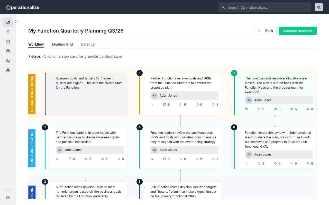
Task: Open step 2 Subfunction leads develop OKRs text
Action: pyautogui.click(x=89, y=192)
